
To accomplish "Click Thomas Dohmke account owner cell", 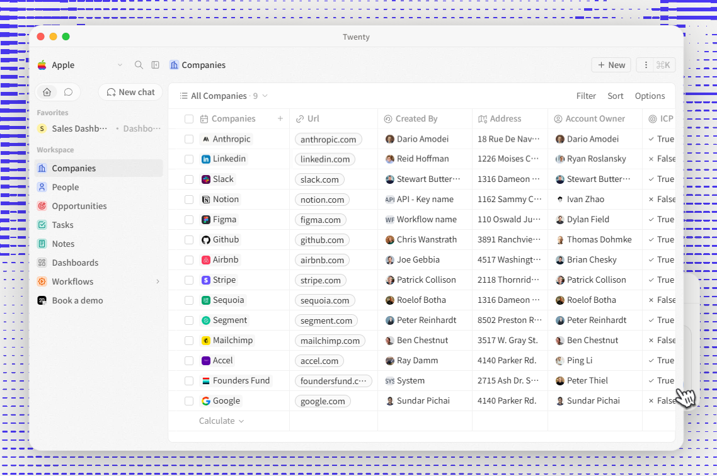I will coord(595,240).
